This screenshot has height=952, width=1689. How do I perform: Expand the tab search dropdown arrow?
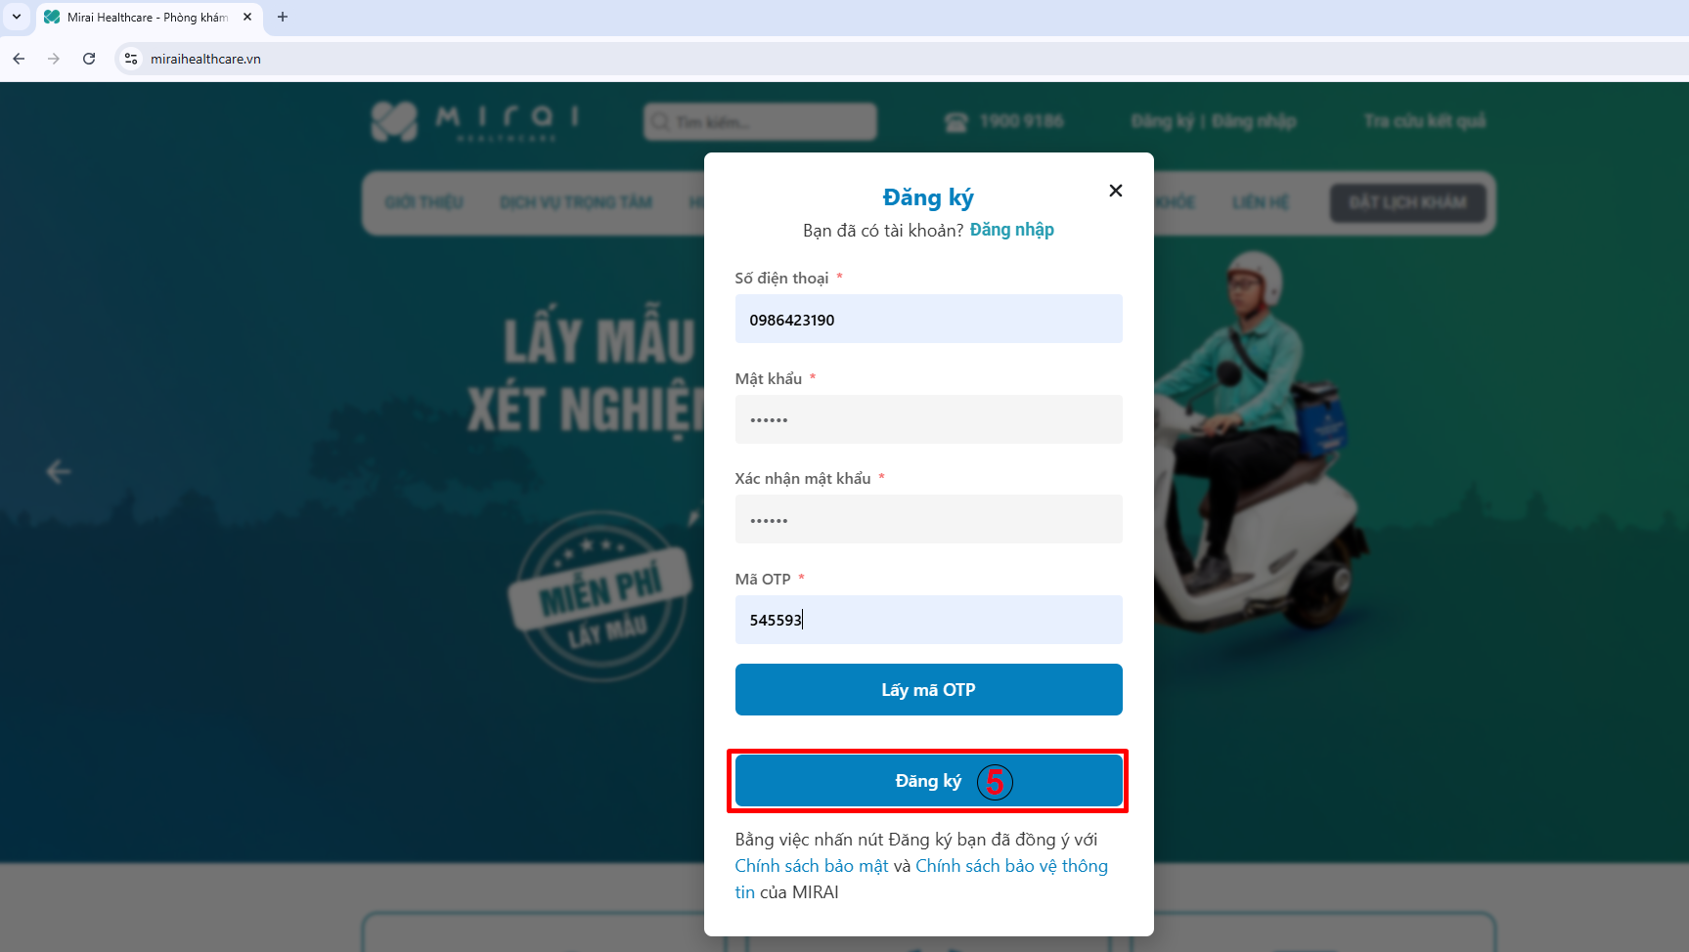coord(17,17)
